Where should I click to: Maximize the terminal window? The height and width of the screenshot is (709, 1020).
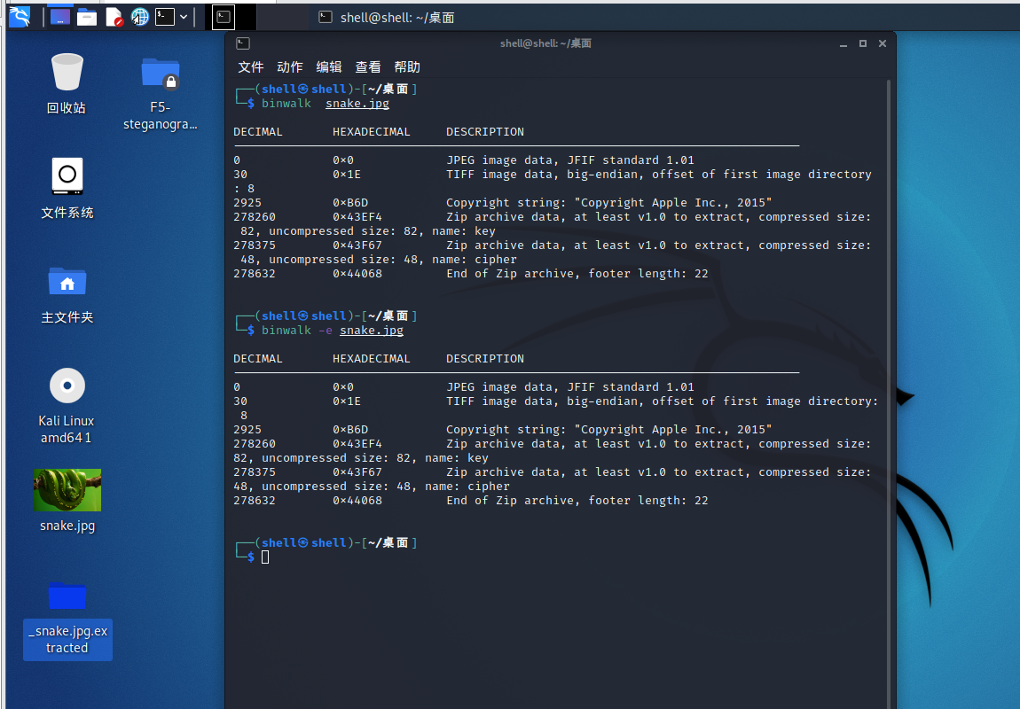pos(863,43)
